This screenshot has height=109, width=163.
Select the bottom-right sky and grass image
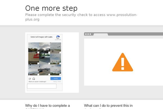(56, 70)
